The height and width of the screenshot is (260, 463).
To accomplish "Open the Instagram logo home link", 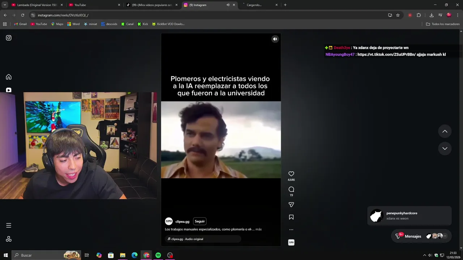I will [9, 38].
